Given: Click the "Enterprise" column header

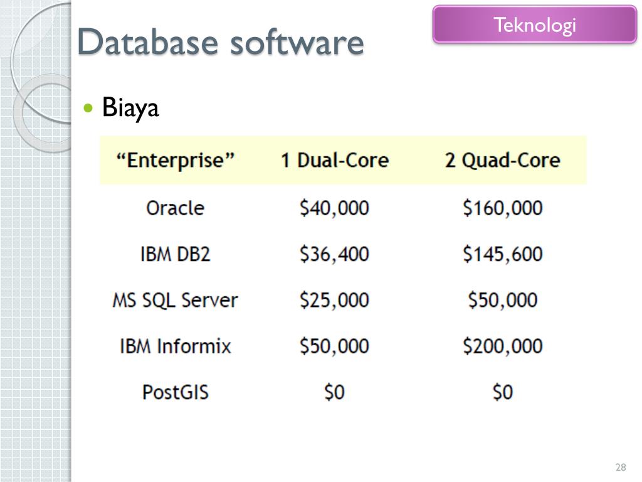Looking at the screenshot, I should coord(176,160).
